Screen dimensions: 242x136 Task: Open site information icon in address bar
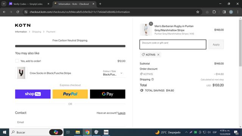click(x=26, y=12)
